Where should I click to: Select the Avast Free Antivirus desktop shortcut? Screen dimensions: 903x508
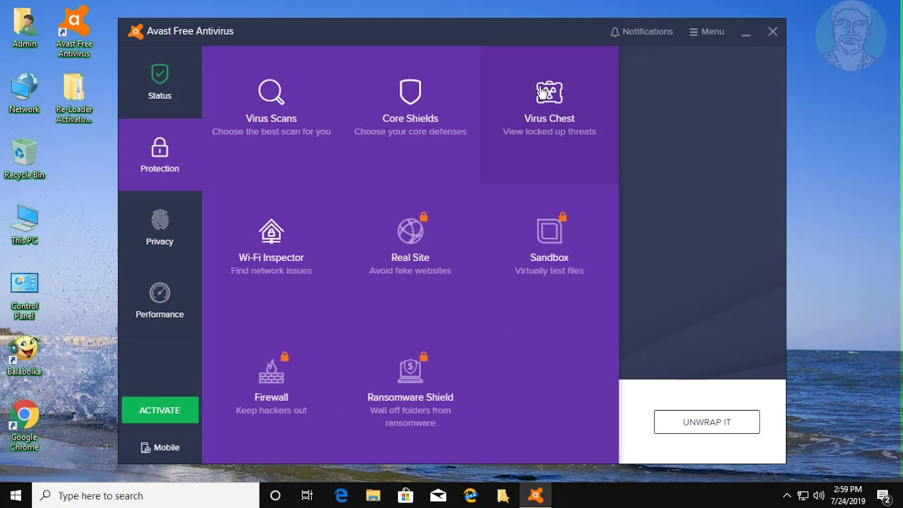click(x=74, y=32)
